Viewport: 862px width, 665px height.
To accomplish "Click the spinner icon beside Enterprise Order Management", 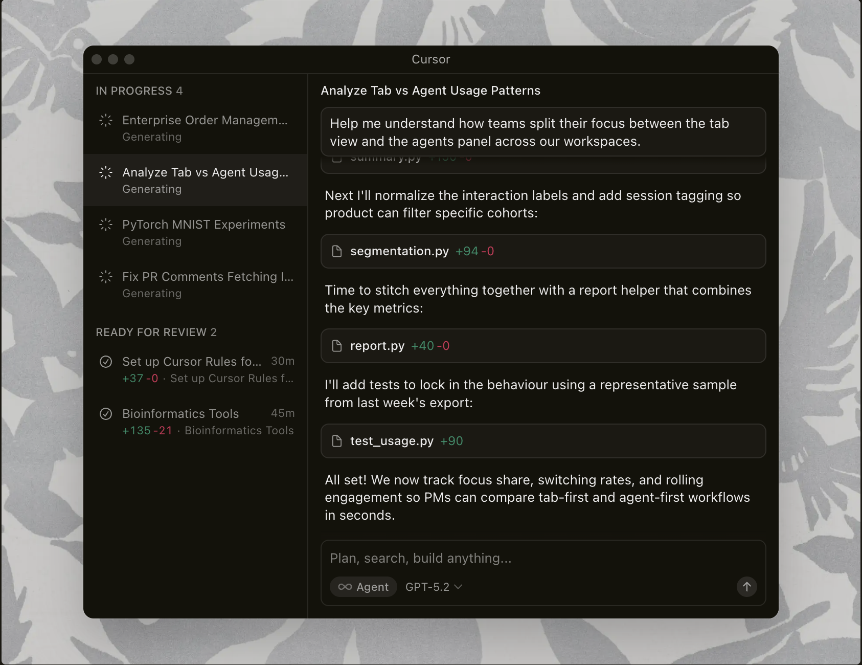I will coord(106,120).
